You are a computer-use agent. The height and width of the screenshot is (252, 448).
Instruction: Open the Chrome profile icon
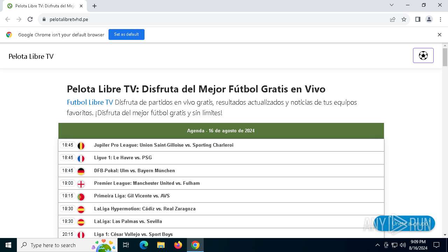pyautogui.click(x=429, y=19)
